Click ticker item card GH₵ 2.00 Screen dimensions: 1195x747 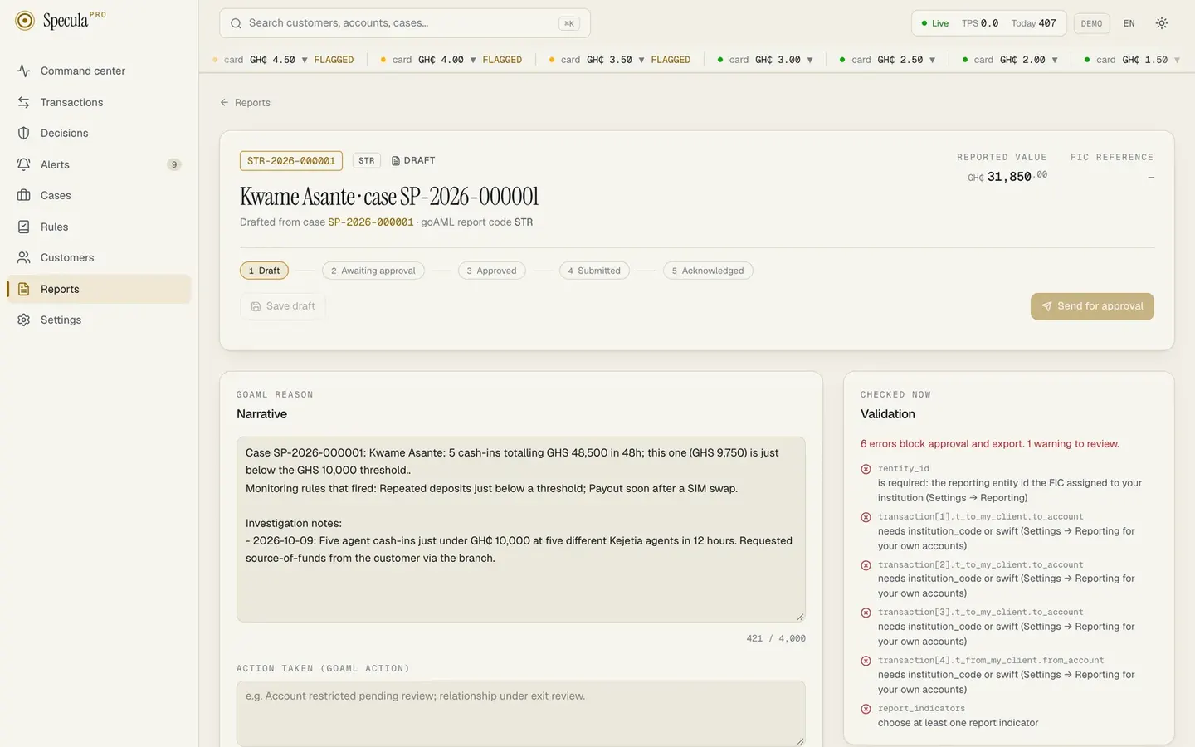pyautogui.click(x=1010, y=60)
